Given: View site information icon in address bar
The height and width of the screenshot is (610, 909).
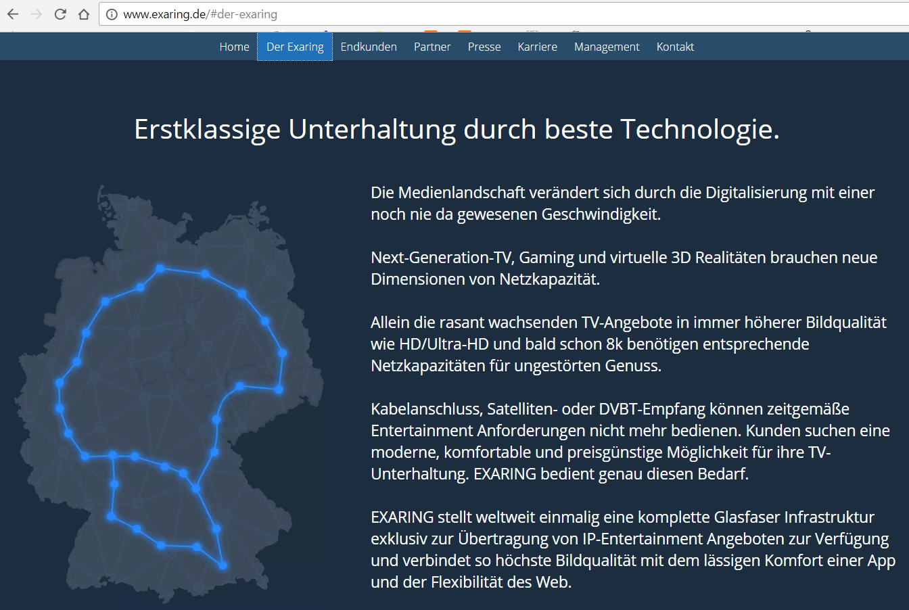Looking at the screenshot, I should pyautogui.click(x=112, y=14).
